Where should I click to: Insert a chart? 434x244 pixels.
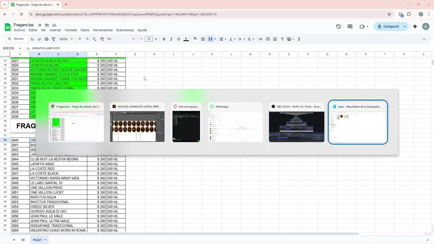coord(275,39)
